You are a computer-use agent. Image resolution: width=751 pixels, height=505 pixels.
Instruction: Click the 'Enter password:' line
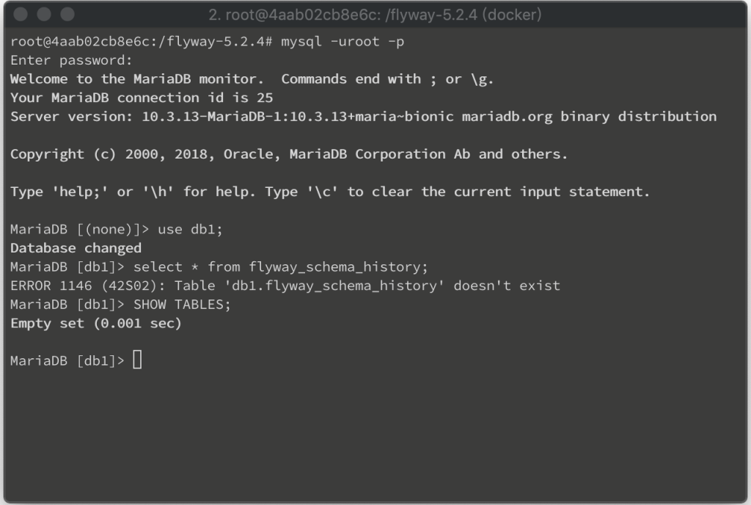[71, 60]
